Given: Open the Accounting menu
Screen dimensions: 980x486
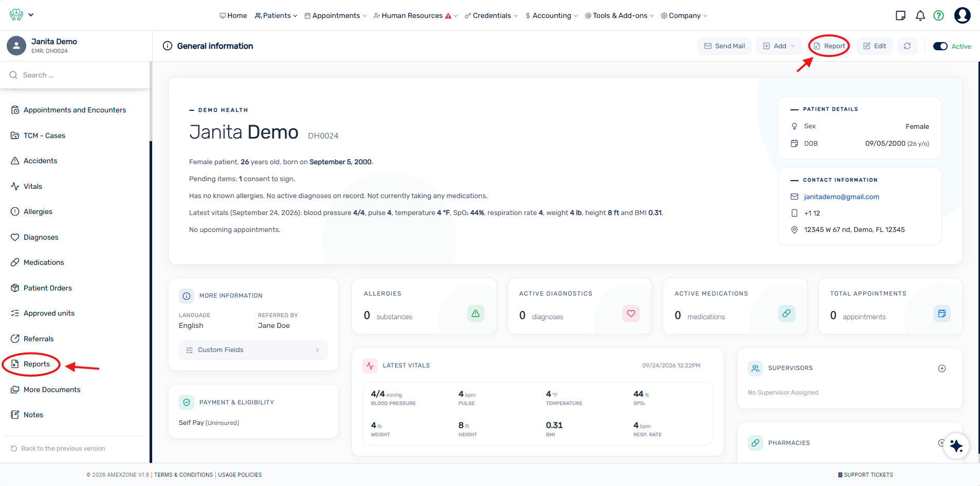Looking at the screenshot, I should 551,16.
